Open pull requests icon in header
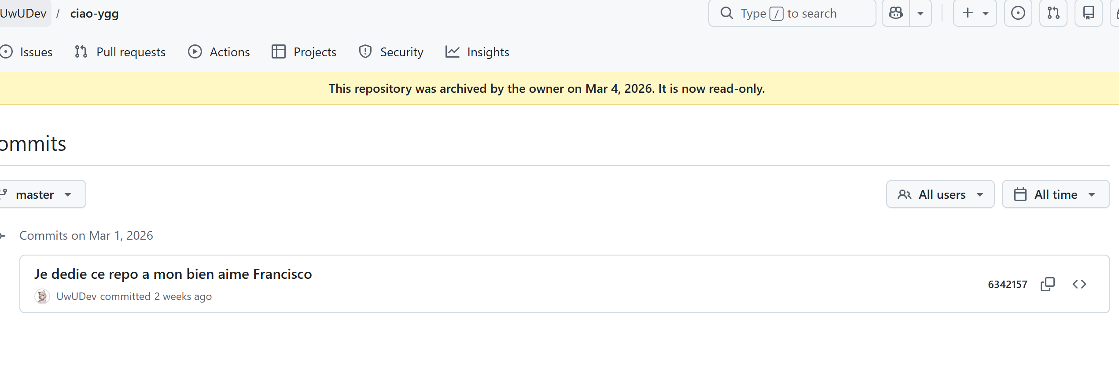This screenshot has width=1119, height=391. click(x=1053, y=13)
